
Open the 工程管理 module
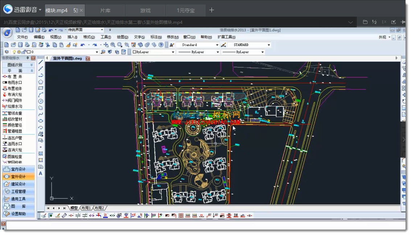point(18,191)
